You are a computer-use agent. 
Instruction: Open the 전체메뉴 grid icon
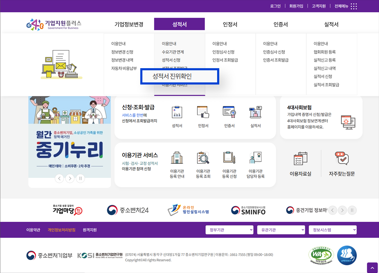354,6
